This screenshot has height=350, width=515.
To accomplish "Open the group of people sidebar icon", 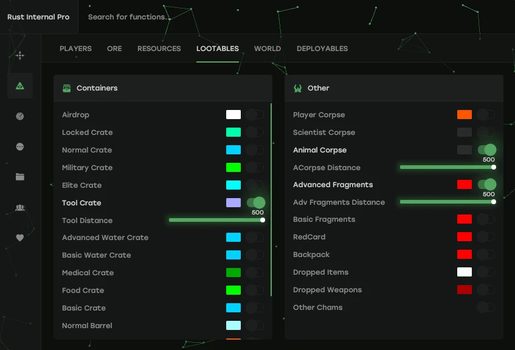I will point(19,207).
